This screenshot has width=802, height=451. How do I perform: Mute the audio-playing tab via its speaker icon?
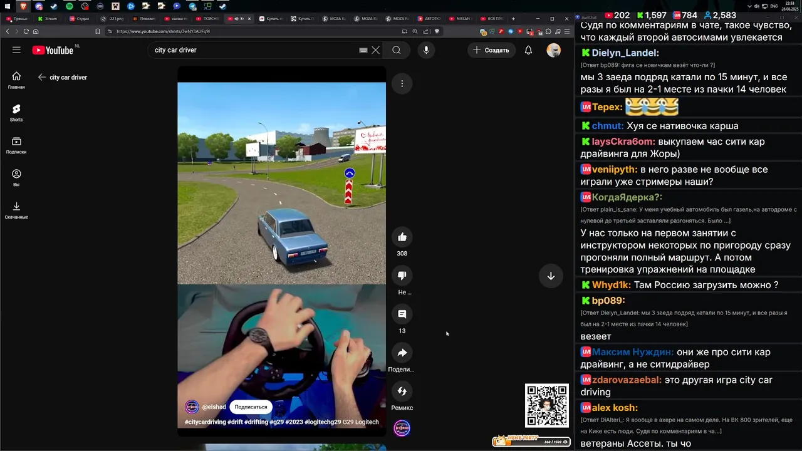236,19
